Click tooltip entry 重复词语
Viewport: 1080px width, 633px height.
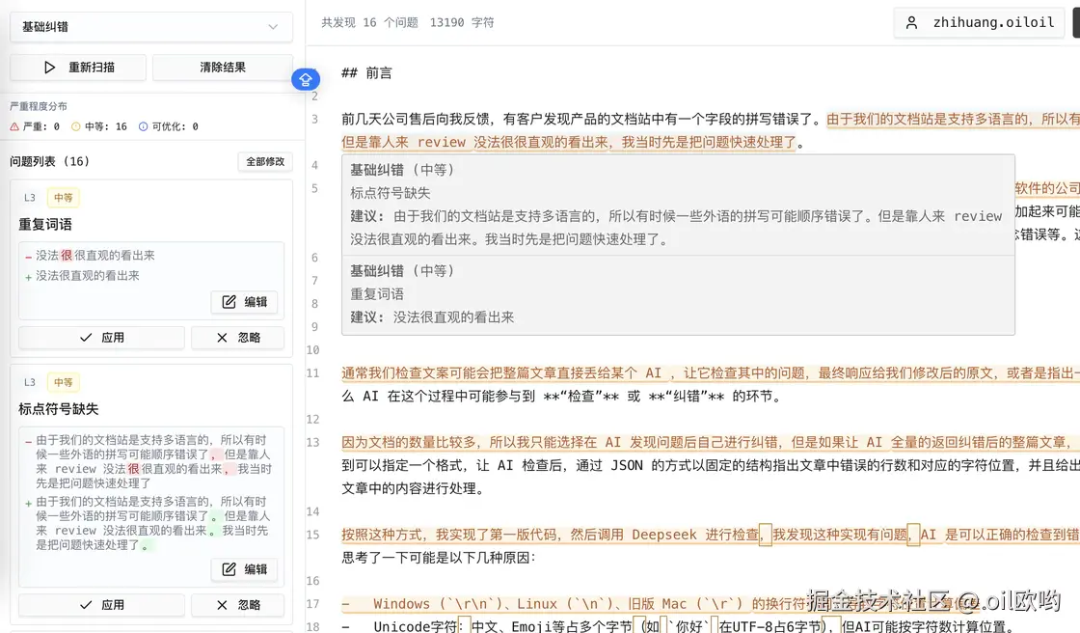pos(377,294)
